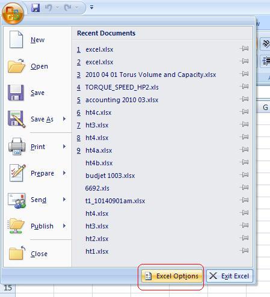Click the Undo icon in Quick Access Toolbar
The width and height of the screenshot is (270, 297).
point(48,8)
